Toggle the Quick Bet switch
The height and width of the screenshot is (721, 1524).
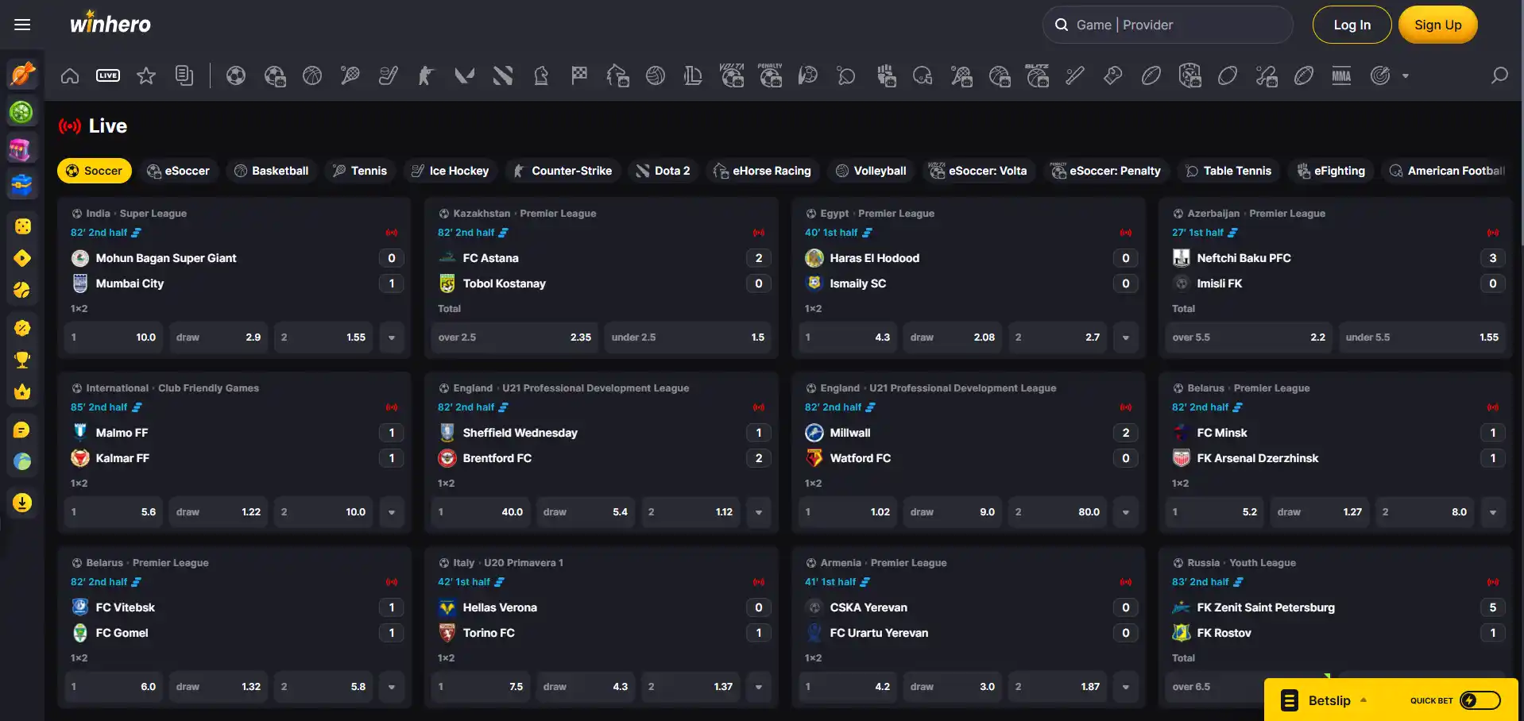click(x=1480, y=700)
